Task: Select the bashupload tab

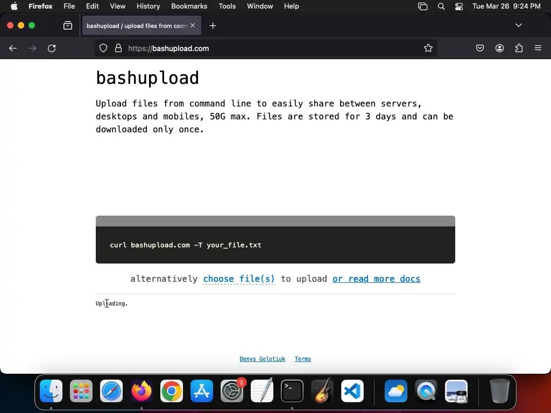Action: pos(142,26)
